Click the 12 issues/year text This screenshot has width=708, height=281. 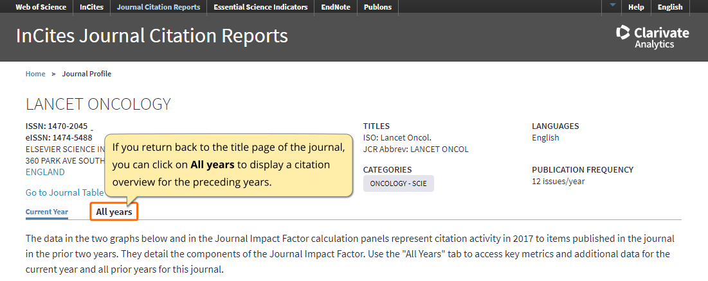(558, 182)
